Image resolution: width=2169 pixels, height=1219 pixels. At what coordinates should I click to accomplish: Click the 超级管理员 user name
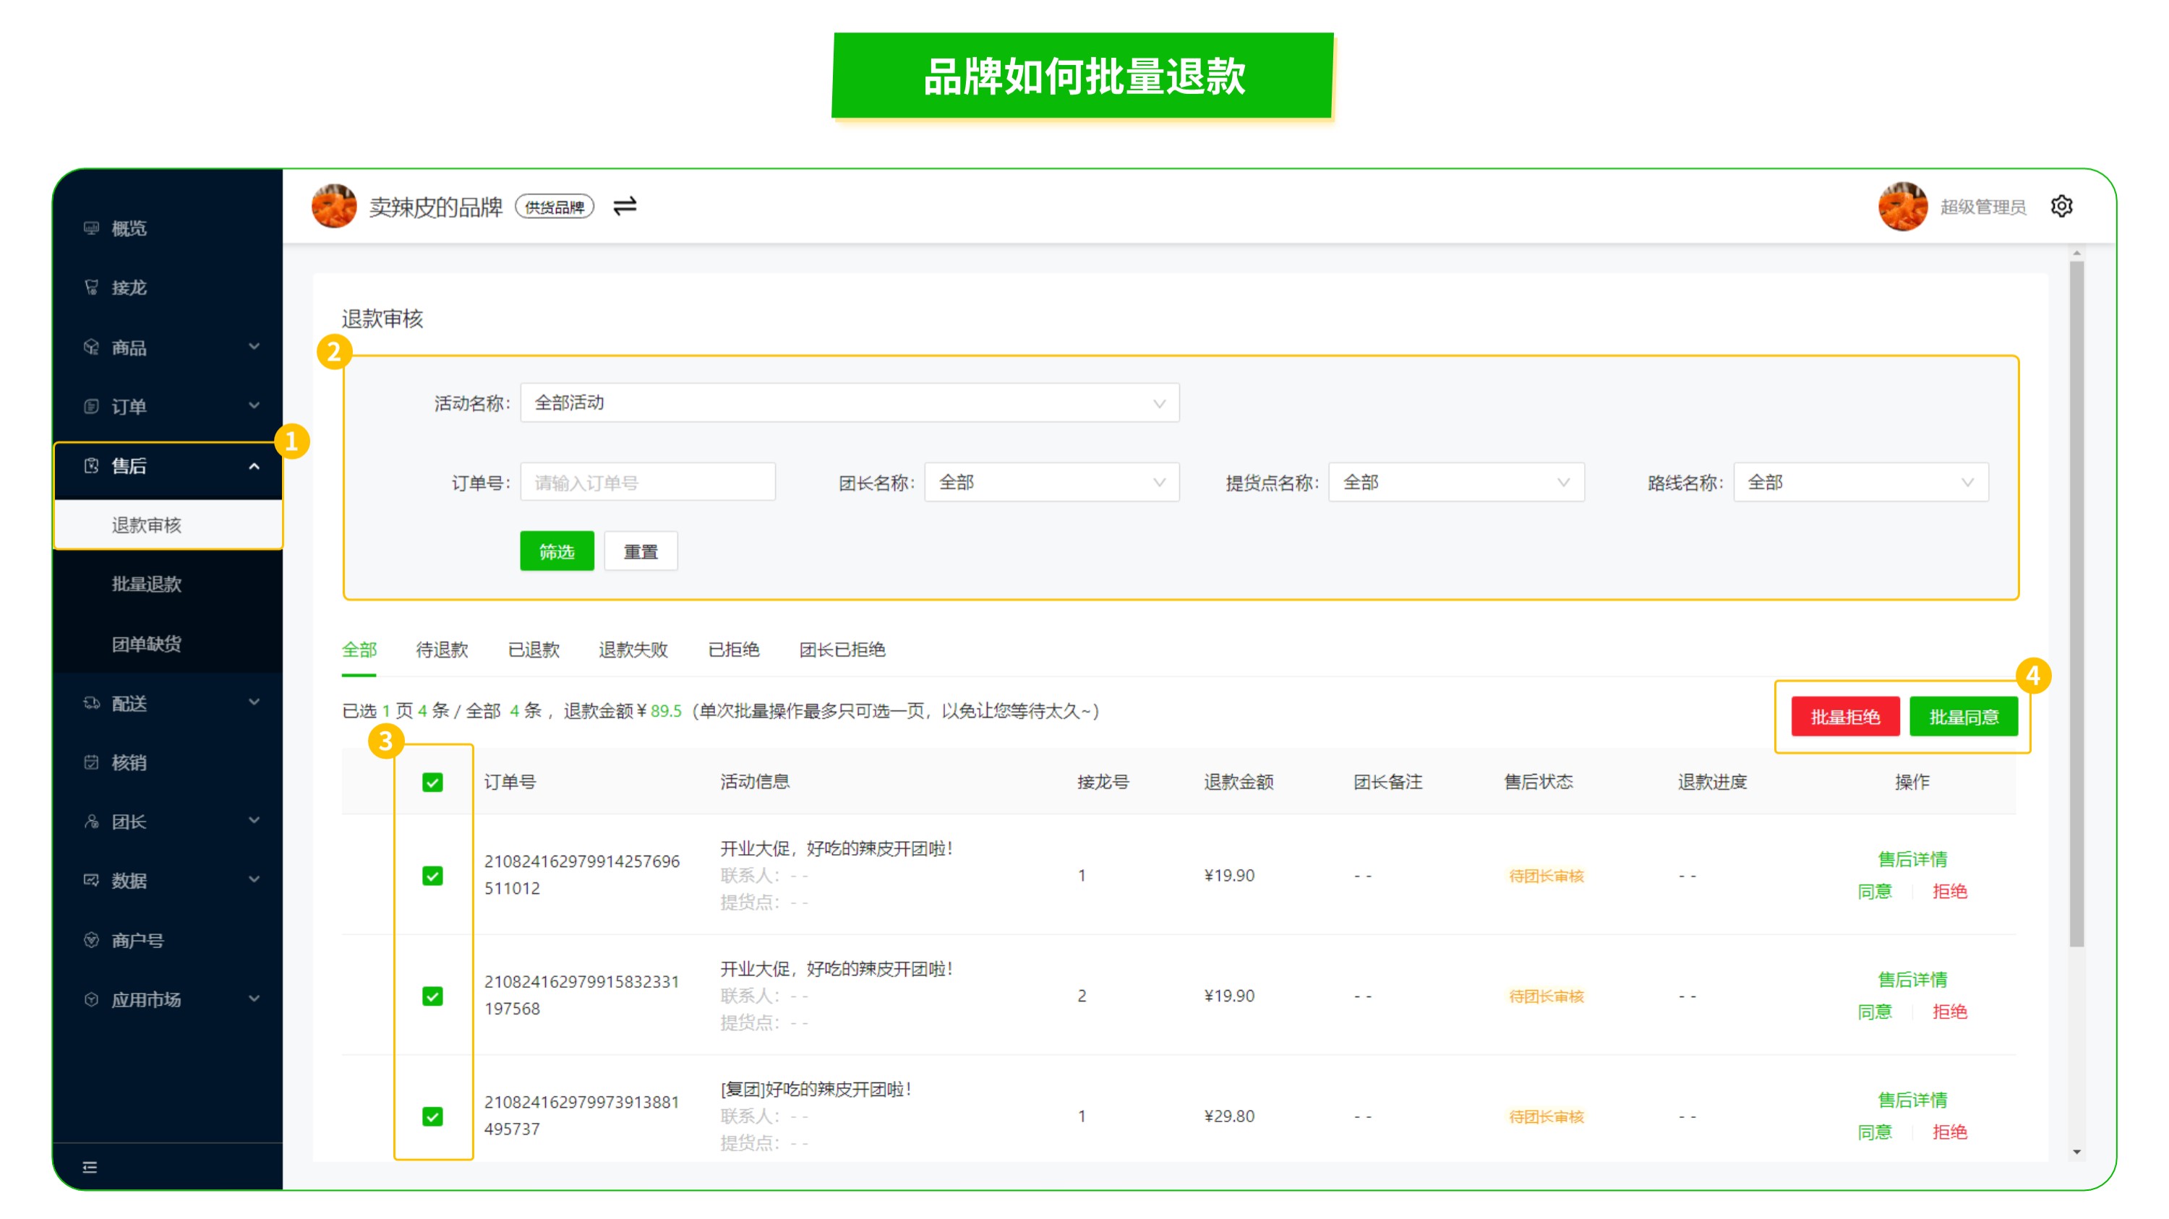tap(1983, 207)
